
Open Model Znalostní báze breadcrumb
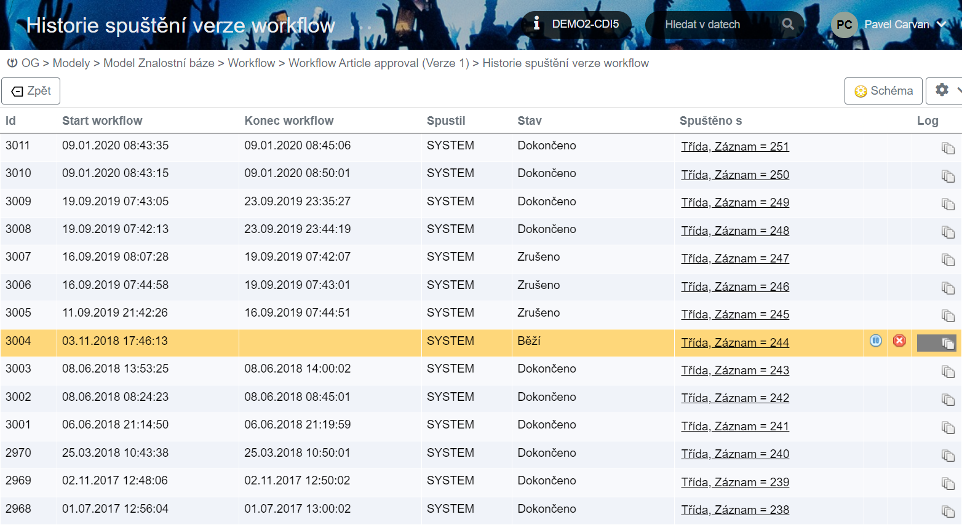coord(159,63)
